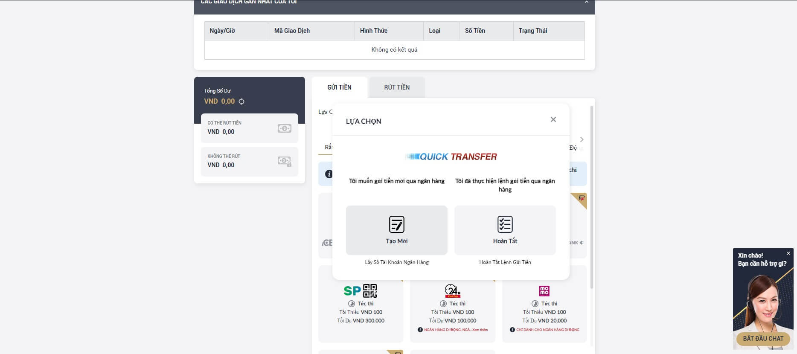This screenshot has height=354, width=797.
Task: Click the Trạng Thái column header
Action: click(549, 31)
